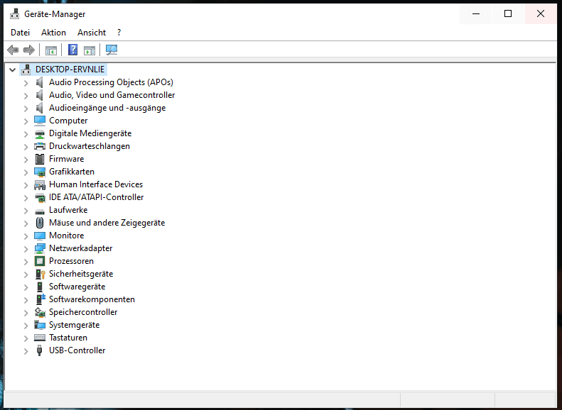This screenshot has width=562, height=410.
Task: Expand Audio, Video und Gamecontroller
Action: point(26,96)
